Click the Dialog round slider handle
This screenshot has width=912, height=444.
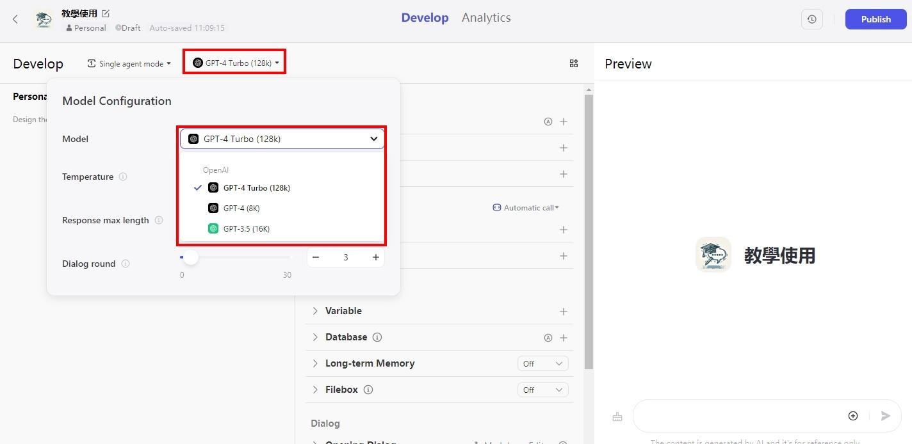(190, 257)
